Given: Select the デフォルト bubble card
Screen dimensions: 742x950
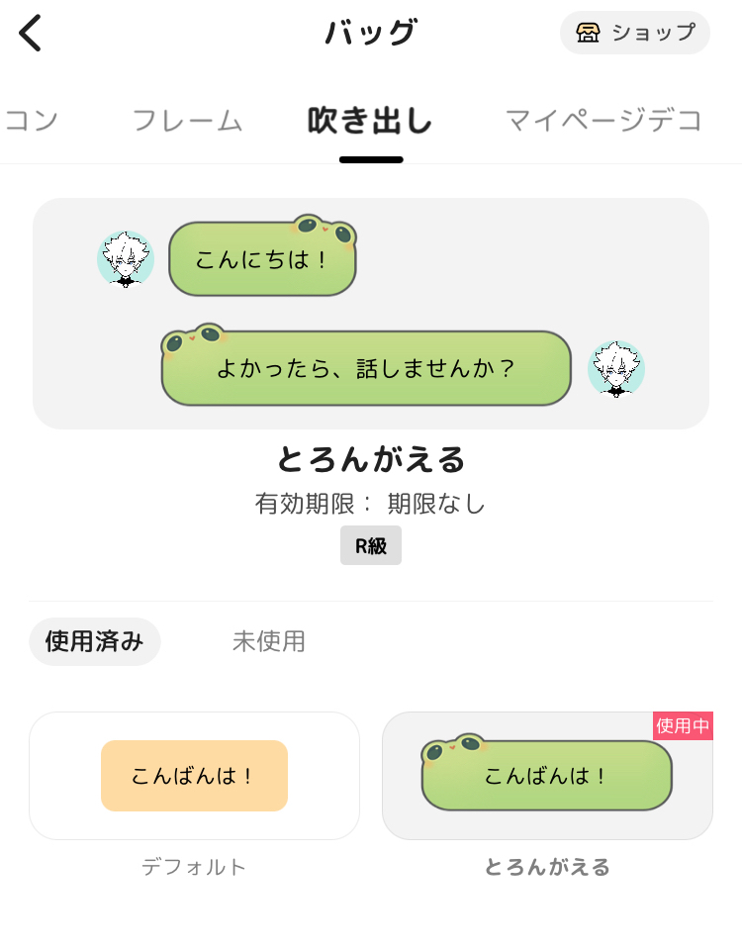Looking at the screenshot, I should click(194, 776).
